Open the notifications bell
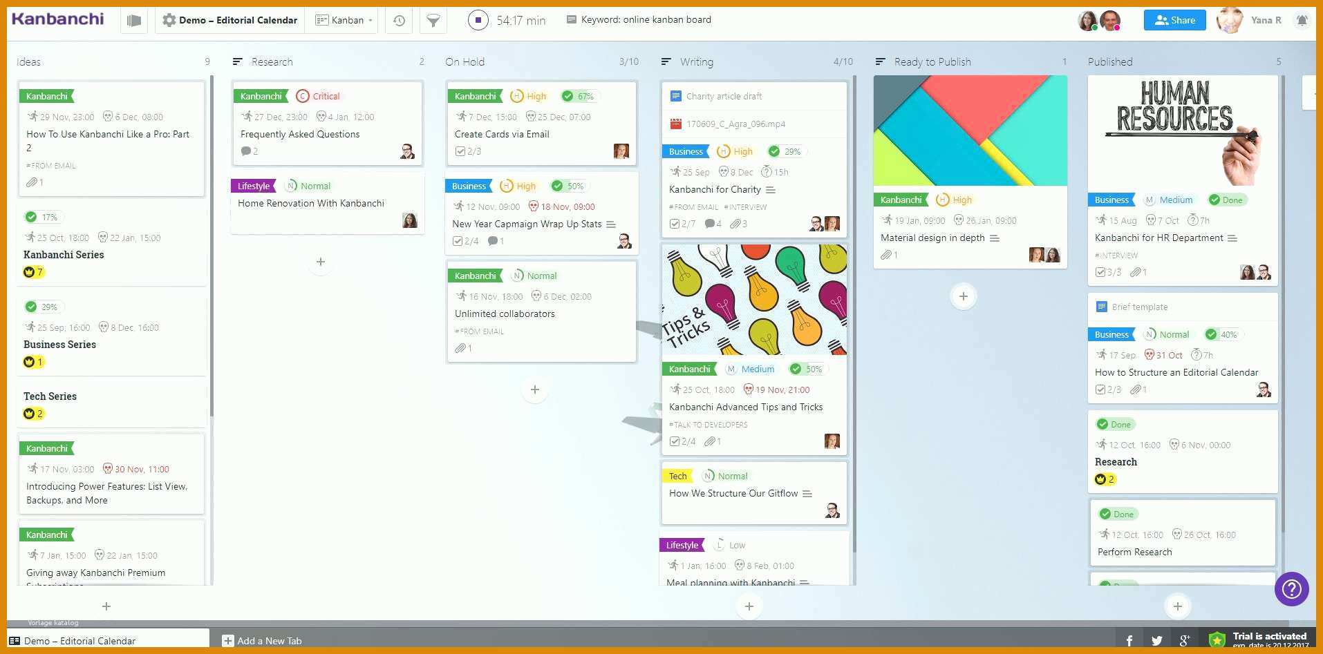1323x654 pixels. coord(1302,20)
